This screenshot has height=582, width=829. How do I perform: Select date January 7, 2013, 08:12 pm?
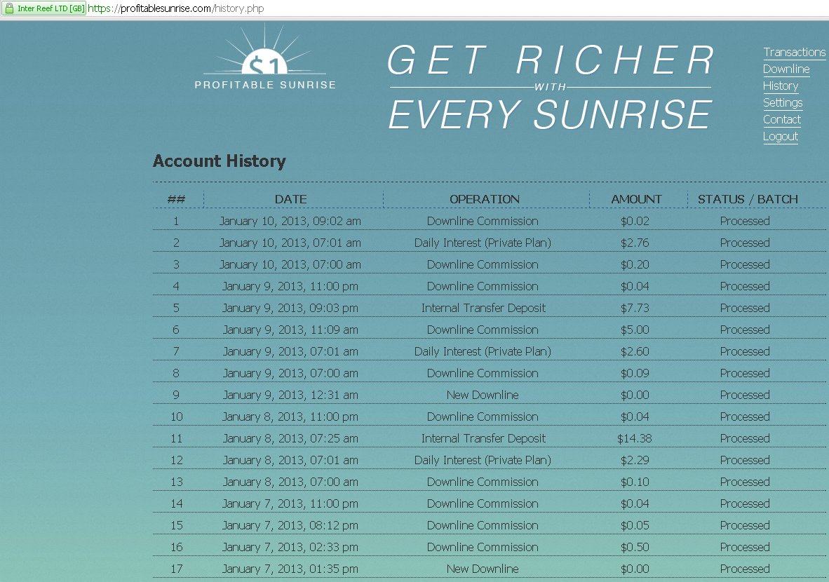pos(290,525)
